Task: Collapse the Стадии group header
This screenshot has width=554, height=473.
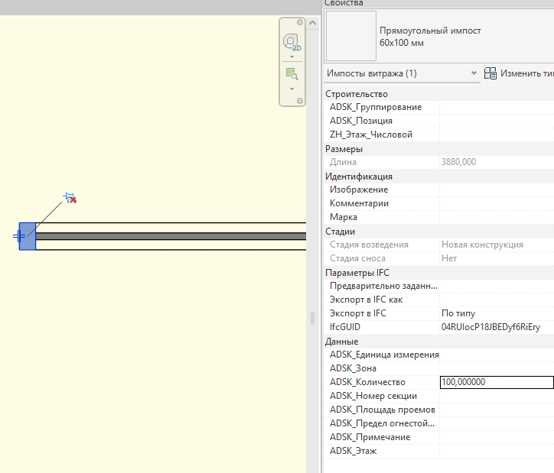Action: point(438,232)
